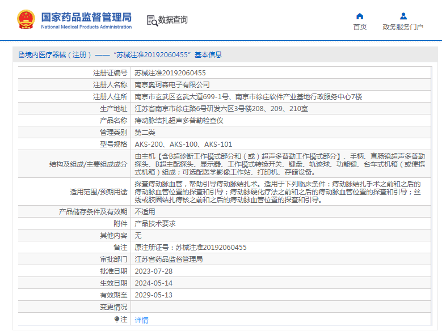442x336 pixels.
Task: Click 适用范围/预期用途 description text
Action: pyautogui.click(x=277, y=192)
